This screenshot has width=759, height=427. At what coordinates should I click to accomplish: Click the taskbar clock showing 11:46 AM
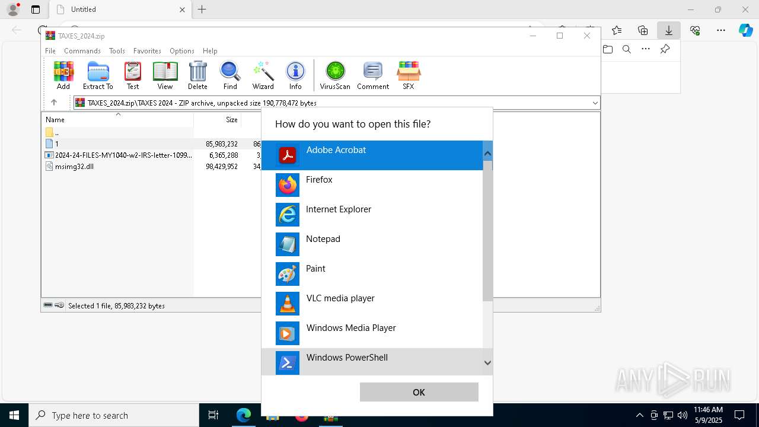click(708, 415)
